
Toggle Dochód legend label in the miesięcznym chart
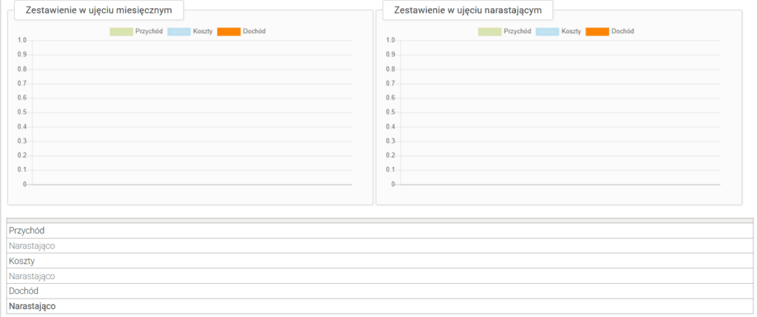254,31
